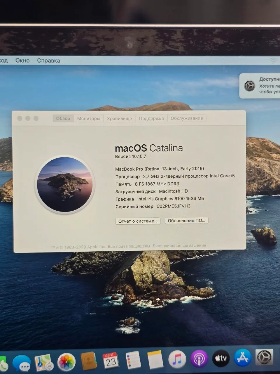The image size is (280, 374).
Task: Close the About This Mac window
Action: tap(20, 118)
